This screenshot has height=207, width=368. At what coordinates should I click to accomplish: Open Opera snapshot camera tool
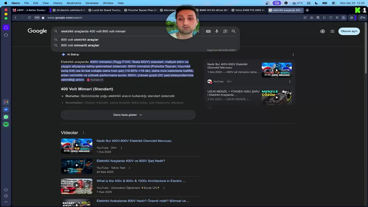click(312, 18)
